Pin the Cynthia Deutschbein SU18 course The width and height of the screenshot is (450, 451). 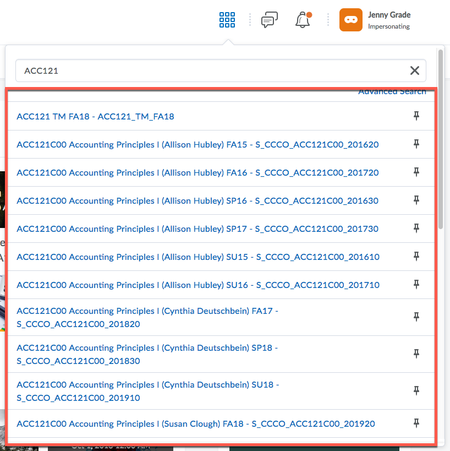tap(416, 390)
